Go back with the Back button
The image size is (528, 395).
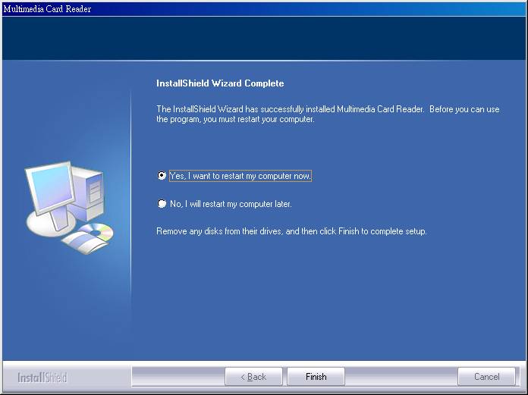[253, 377]
